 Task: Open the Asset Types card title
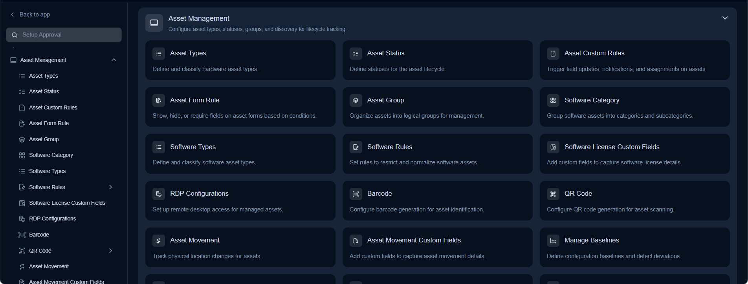tap(188, 53)
